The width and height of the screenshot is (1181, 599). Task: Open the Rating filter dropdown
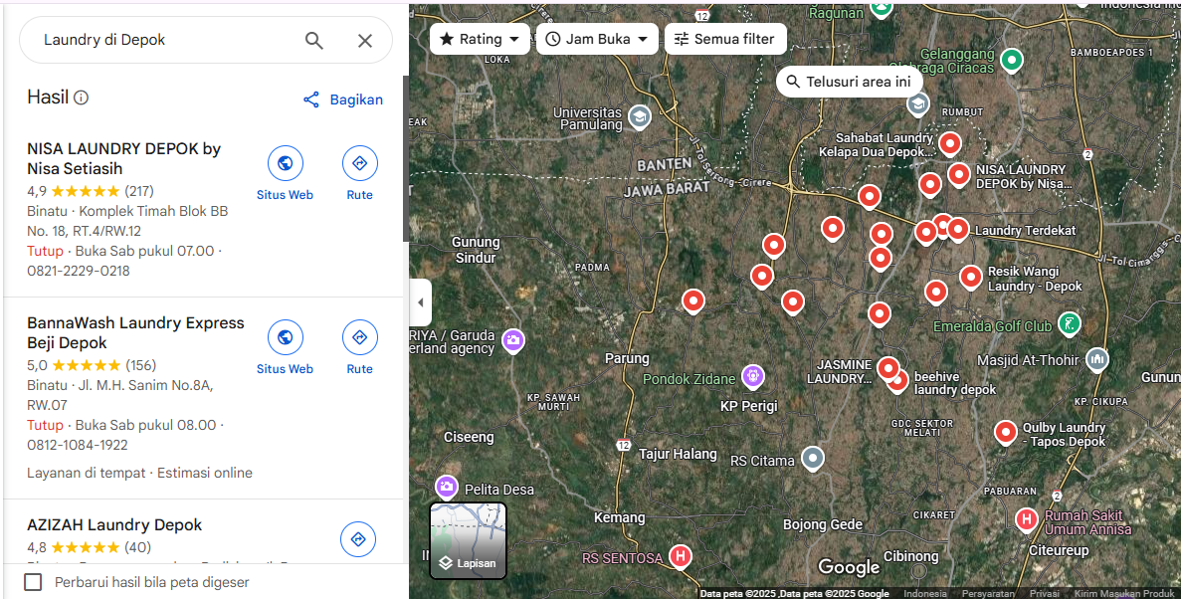point(480,39)
